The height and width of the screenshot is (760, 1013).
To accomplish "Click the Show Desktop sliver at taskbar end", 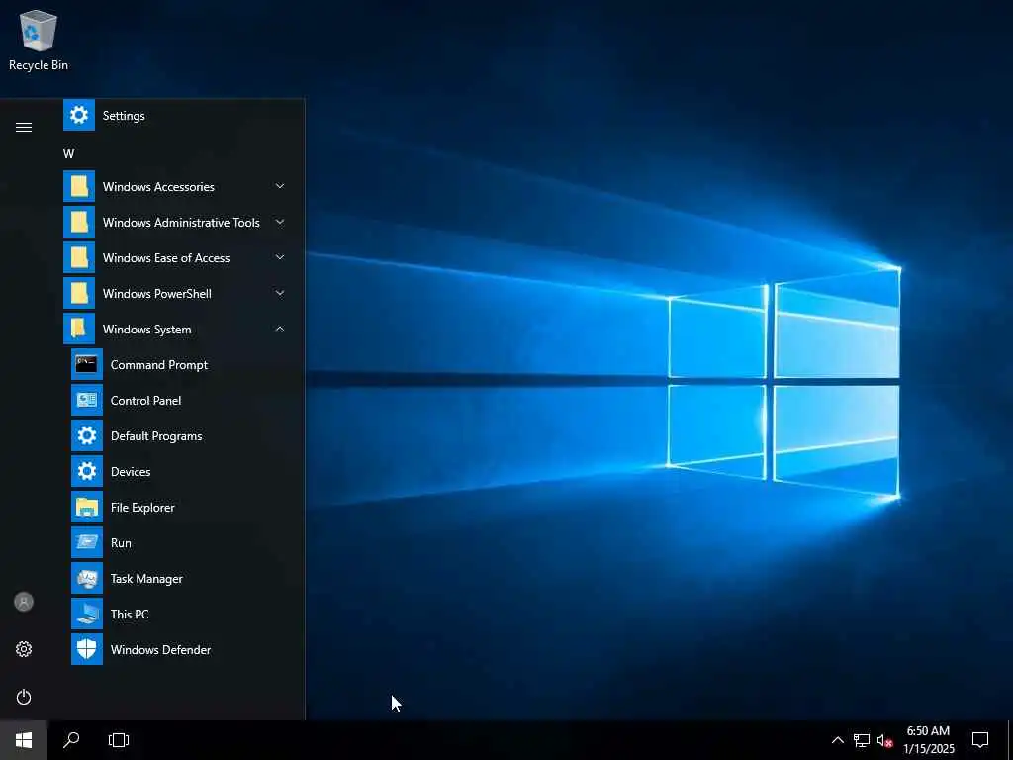I will [x=1010, y=740].
